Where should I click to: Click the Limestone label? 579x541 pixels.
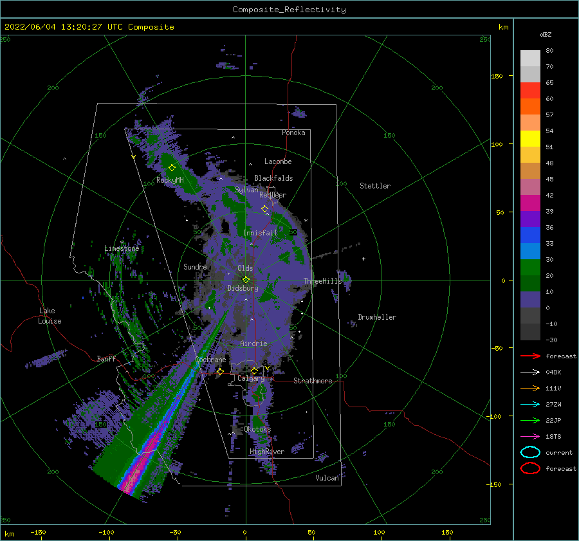tap(122, 248)
